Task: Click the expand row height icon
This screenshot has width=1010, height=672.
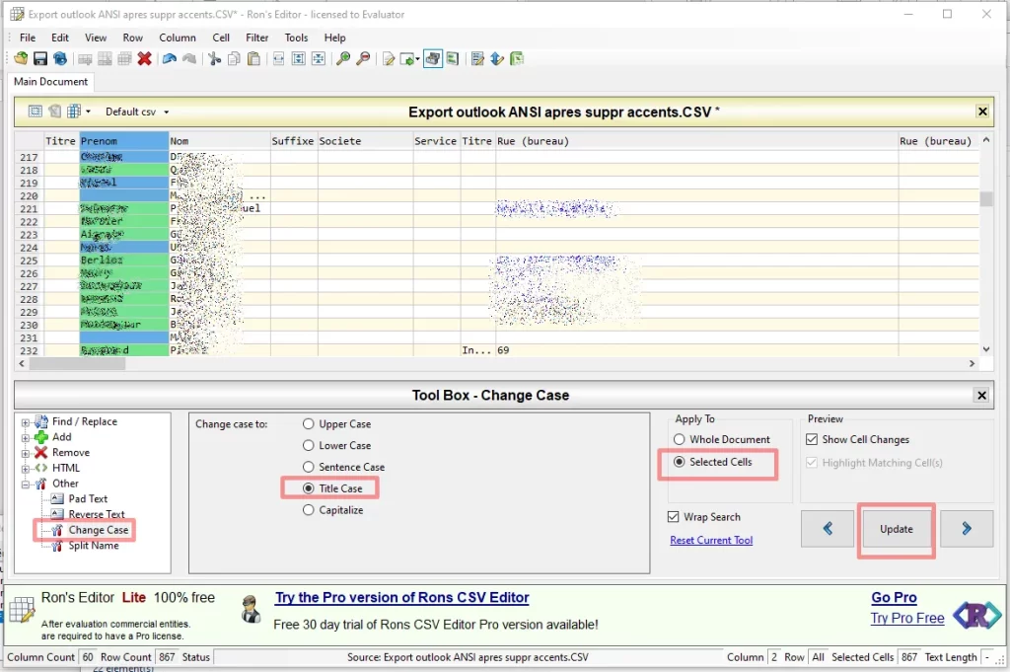Action: pyautogui.click(x=298, y=58)
